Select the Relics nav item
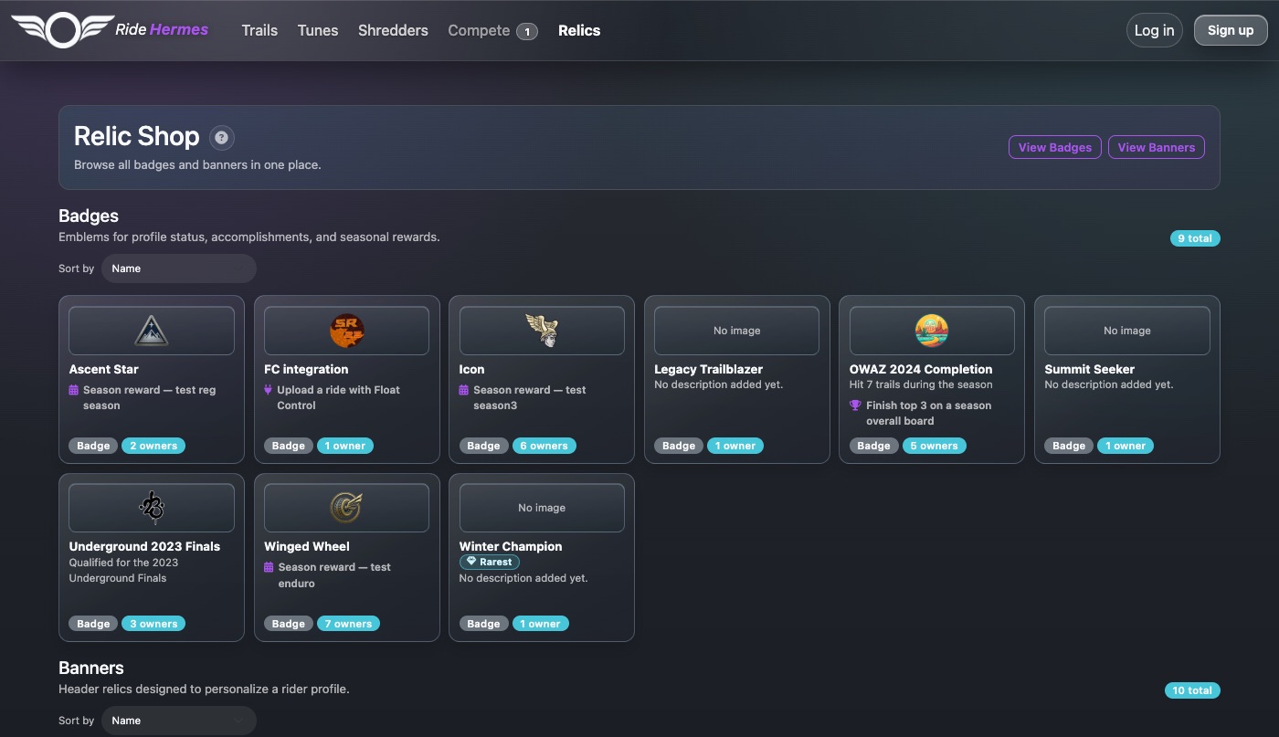 pos(579,30)
